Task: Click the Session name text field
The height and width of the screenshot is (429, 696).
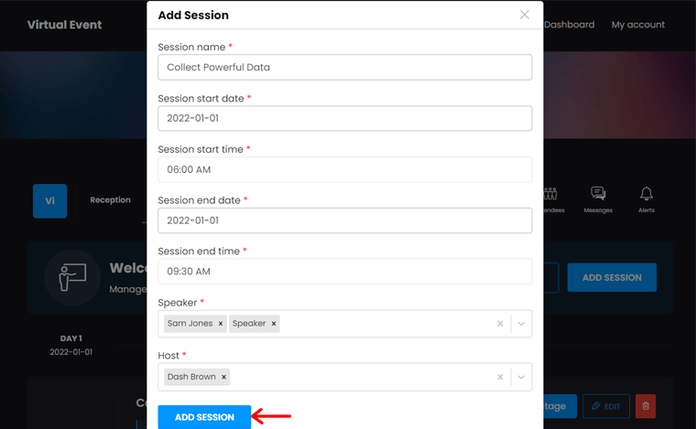Action: pos(344,67)
